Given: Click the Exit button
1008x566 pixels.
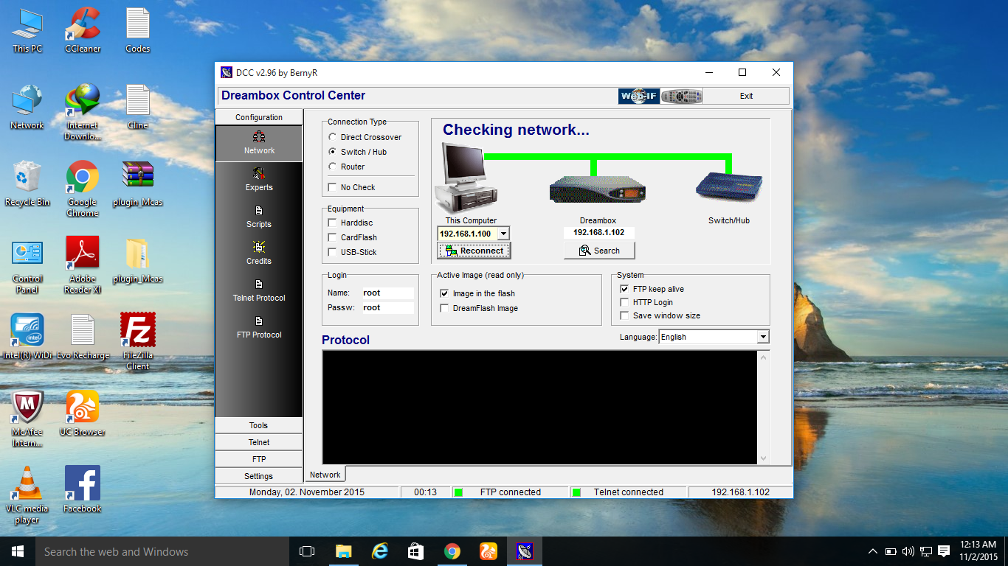Looking at the screenshot, I should [x=746, y=96].
